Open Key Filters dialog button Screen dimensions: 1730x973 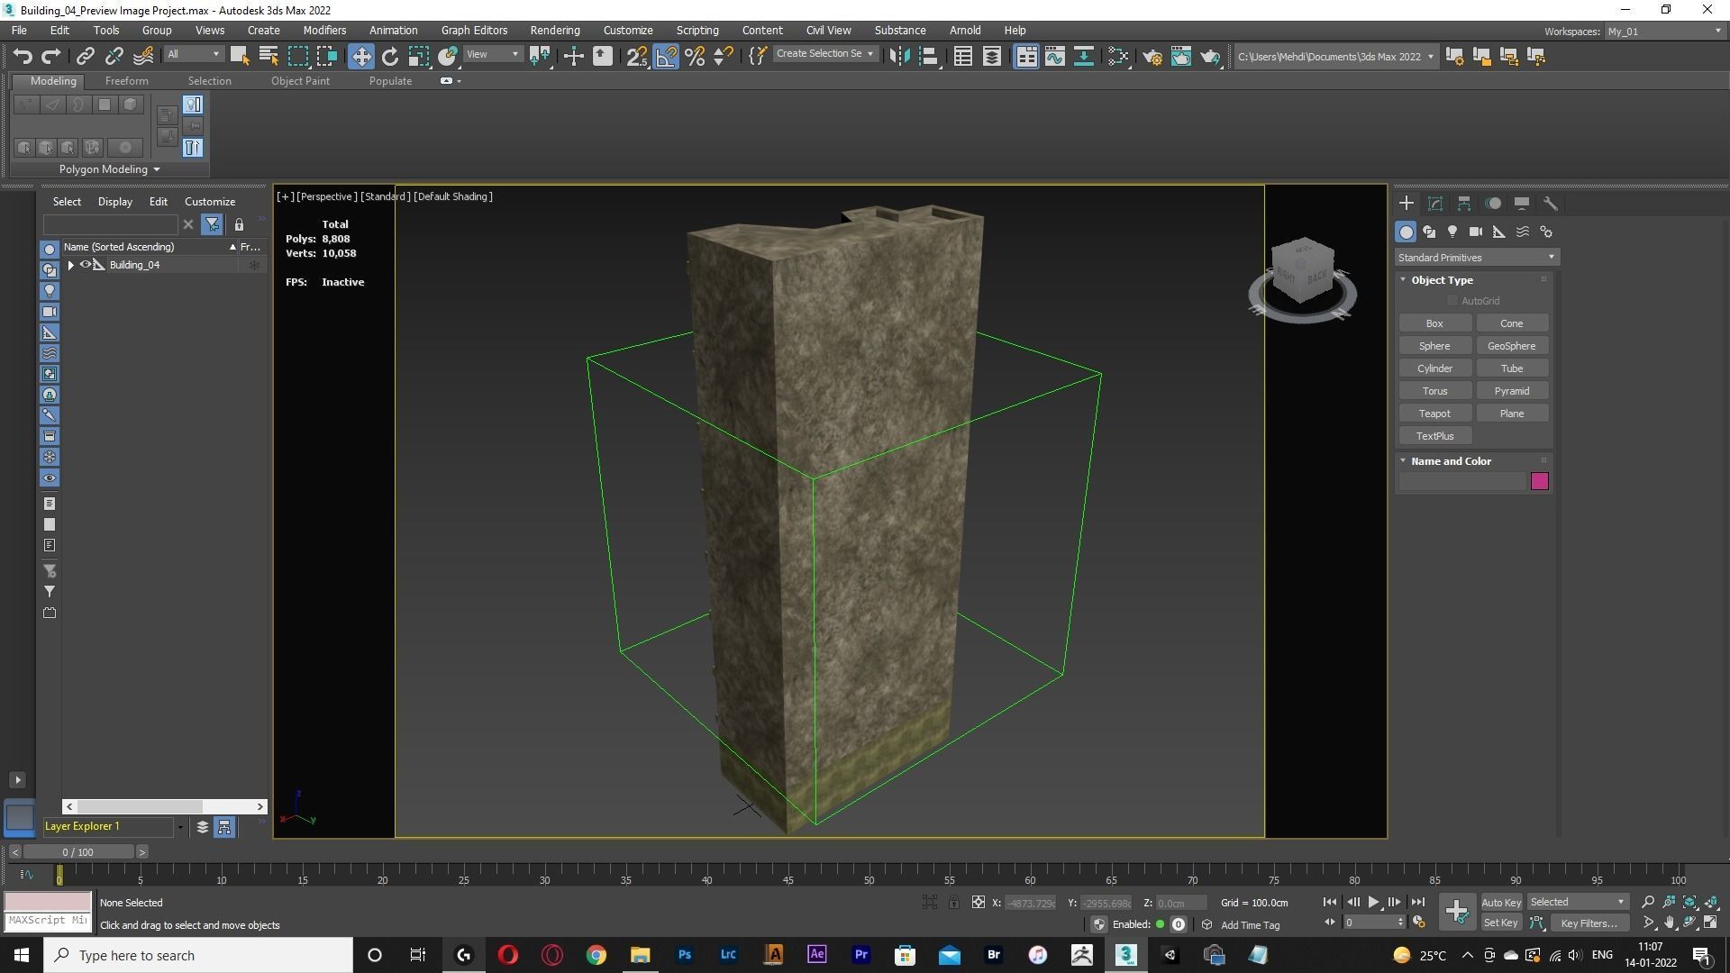coord(1589,923)
